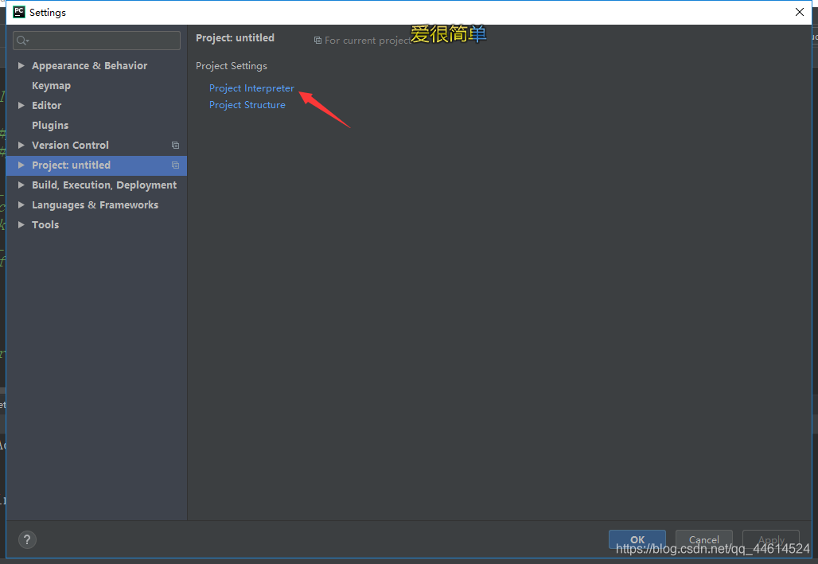The image size is (818, 564).
Task: Expand the Appearance & Behavior arrow
Action: point(21,65)
